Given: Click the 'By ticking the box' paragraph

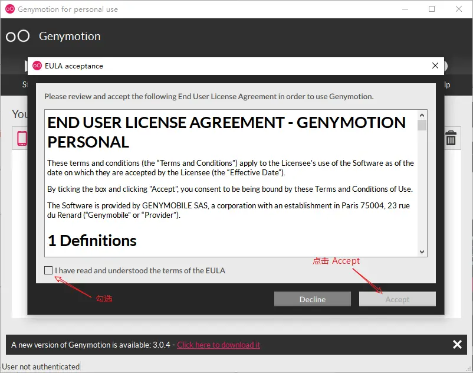Looking at the screenshot, I should click(x=230, y=189).
